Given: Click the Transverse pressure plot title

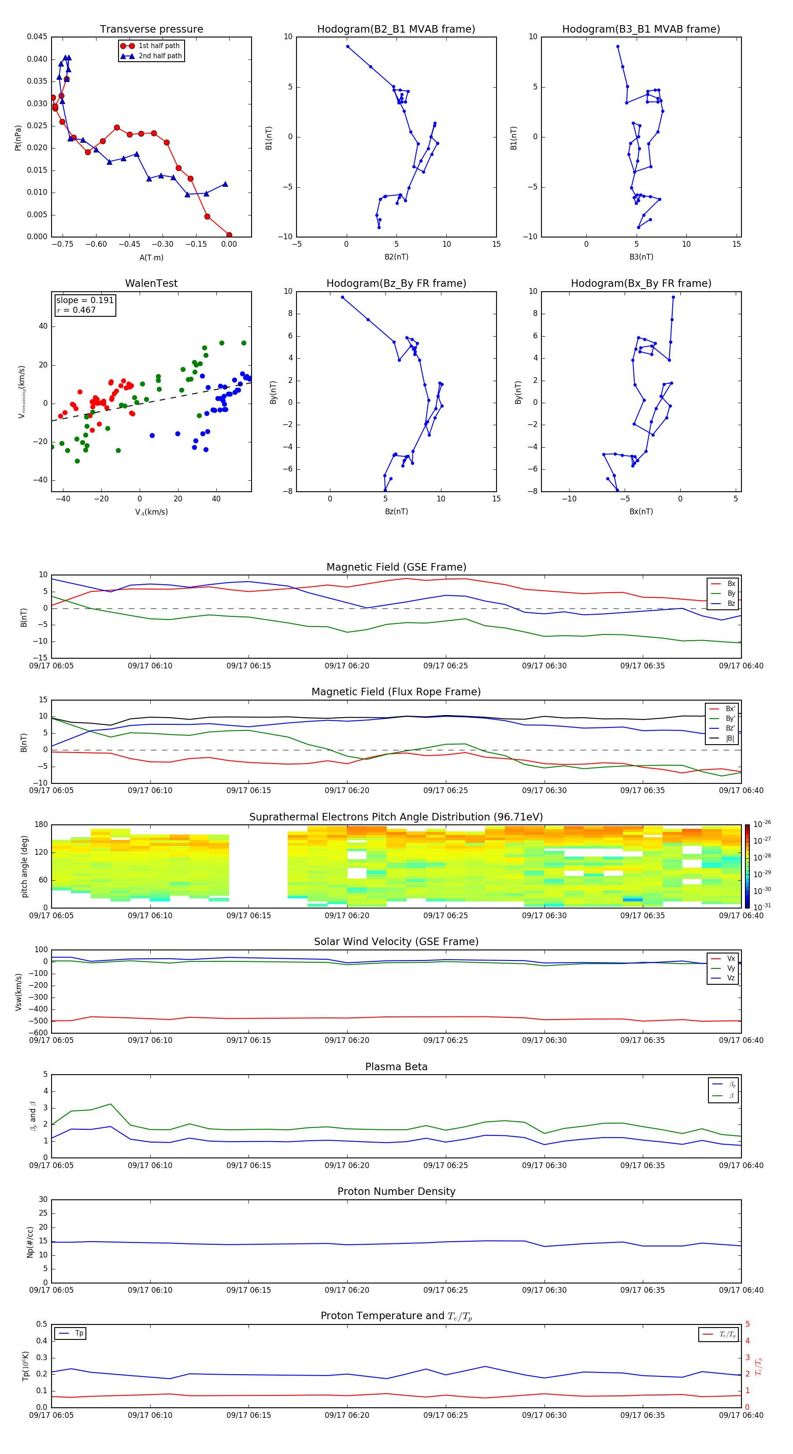Looking at the screenshot, I should click(151, 30).
